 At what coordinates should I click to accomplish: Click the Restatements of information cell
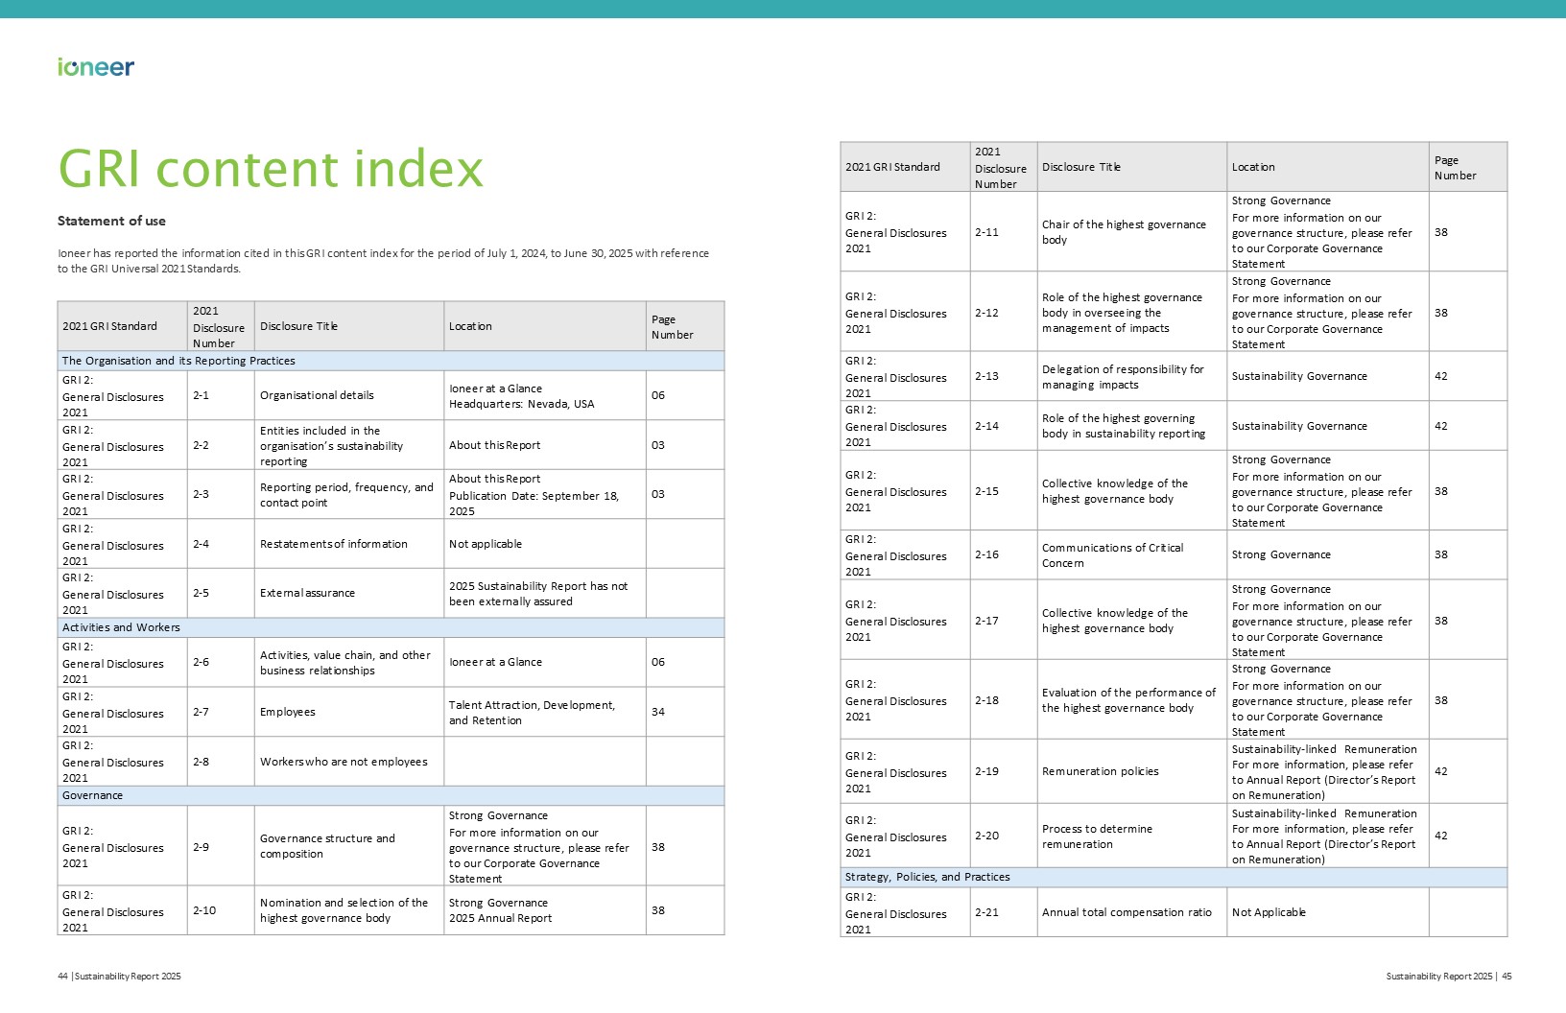point(333,544)
